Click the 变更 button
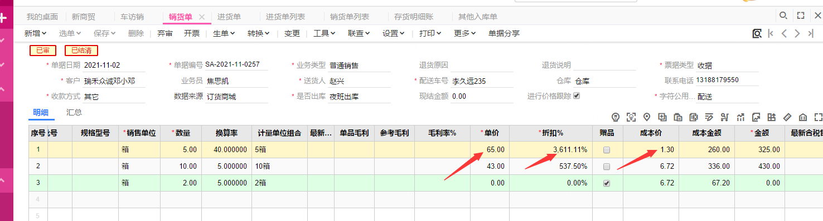 click(x=292, y=33)
